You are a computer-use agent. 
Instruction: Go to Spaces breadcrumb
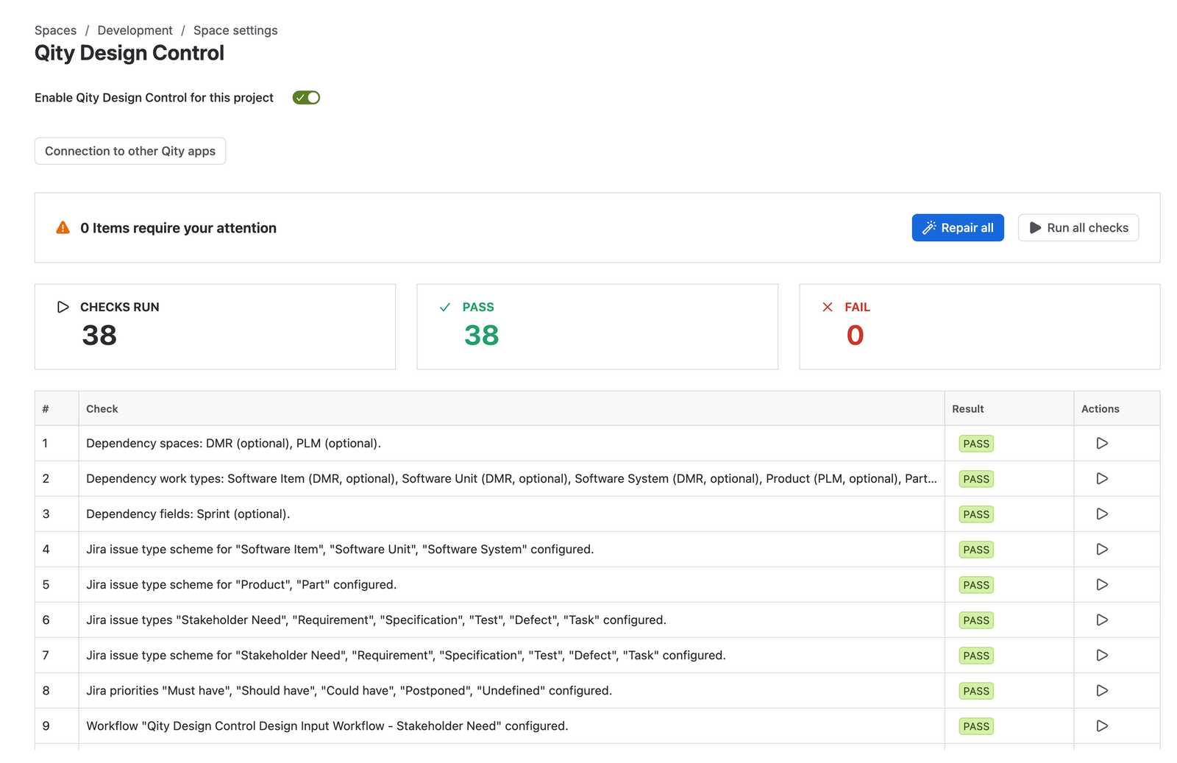click(55, 30)
